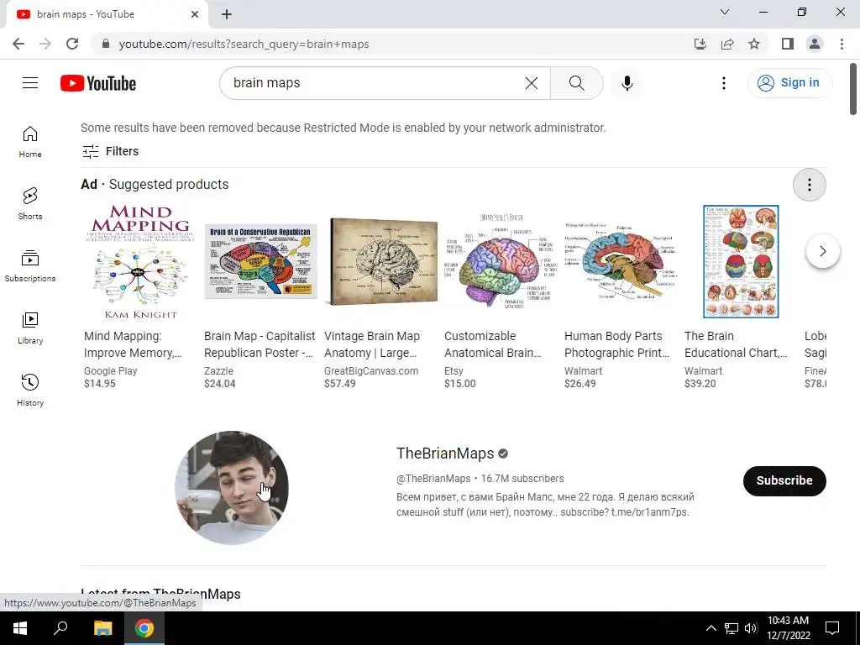
Task: Open File Explorer from the taskbar
Action: click(102, 628)
